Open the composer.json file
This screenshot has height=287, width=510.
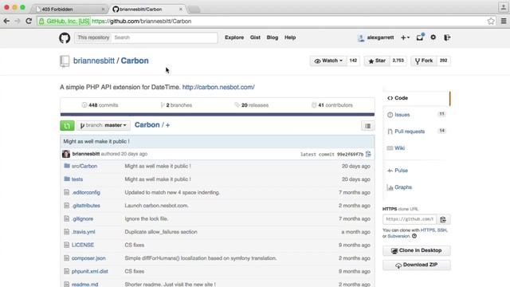[88, 258]
